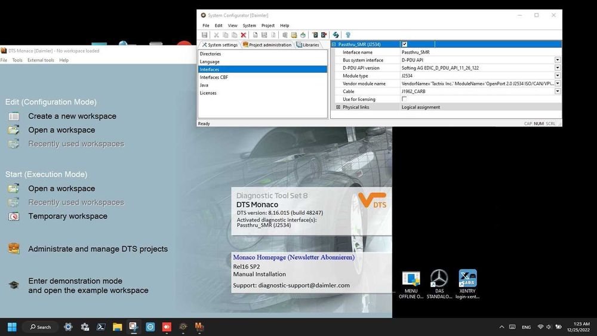
Task: Open the Cable dropdown
Action: [x=558, y=91]
